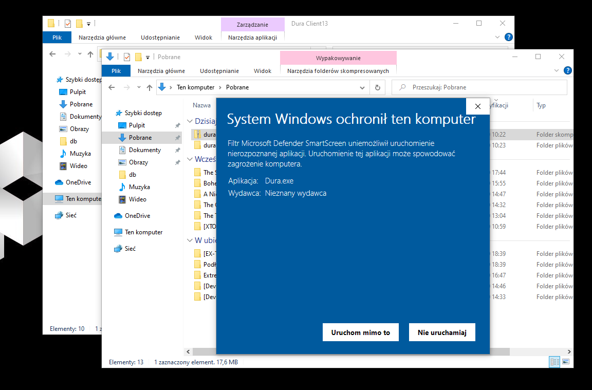Image resolution: width=592 pixels, height=390 pixels.
Task: Go up one level from Pobrane folder
Action: (150, 88)
